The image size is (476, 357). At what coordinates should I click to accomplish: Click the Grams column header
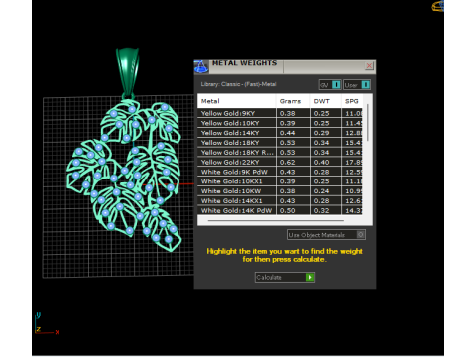tap(293, 101)
